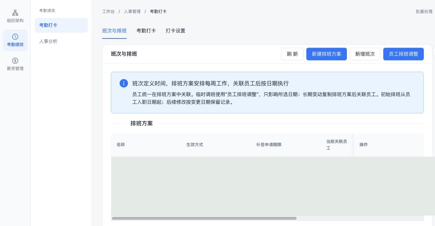Switch to the 打卡设置 tab
Image resolution: width=435 pixels, height=226 pixels.
click(176, 31)
